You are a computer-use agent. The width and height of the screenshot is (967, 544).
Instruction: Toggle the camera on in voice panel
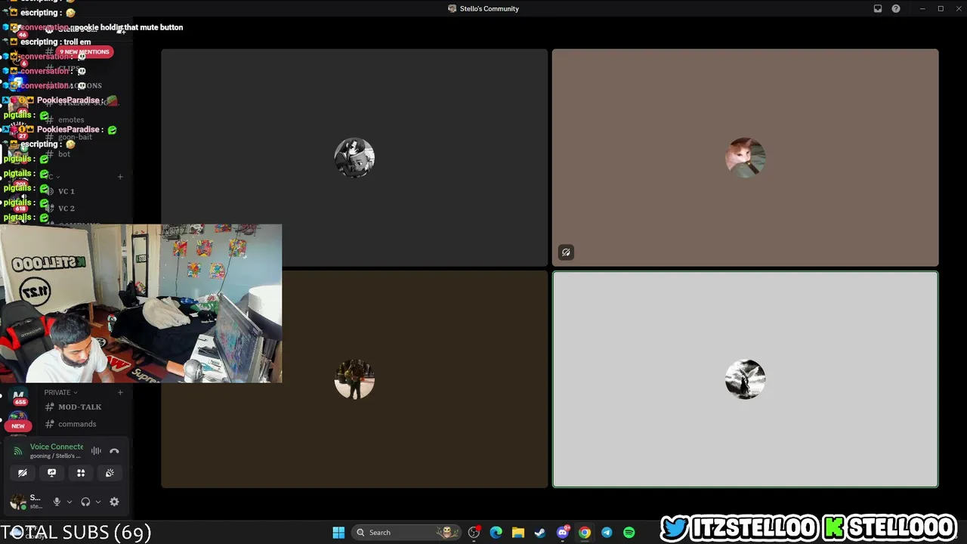23,473
